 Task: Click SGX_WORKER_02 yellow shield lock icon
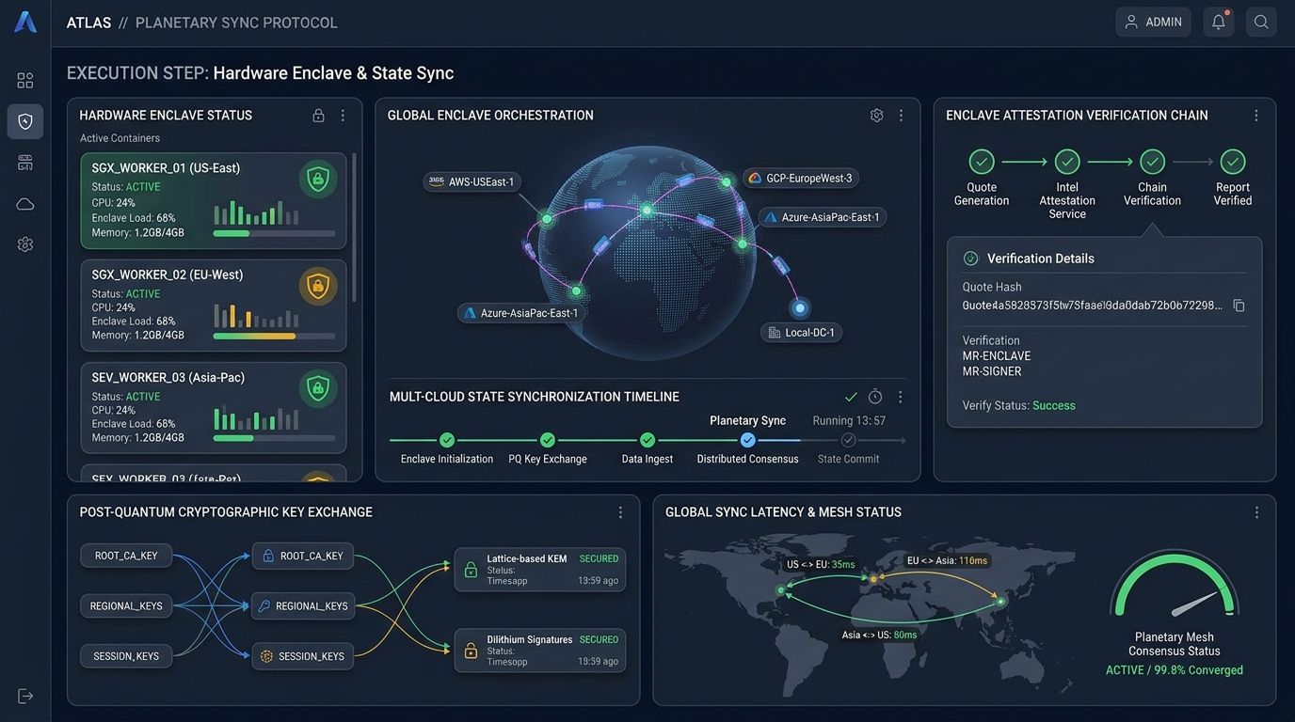pos(318,285)
